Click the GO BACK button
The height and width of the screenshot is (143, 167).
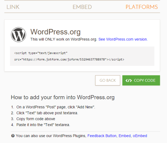tap(108, 80)
